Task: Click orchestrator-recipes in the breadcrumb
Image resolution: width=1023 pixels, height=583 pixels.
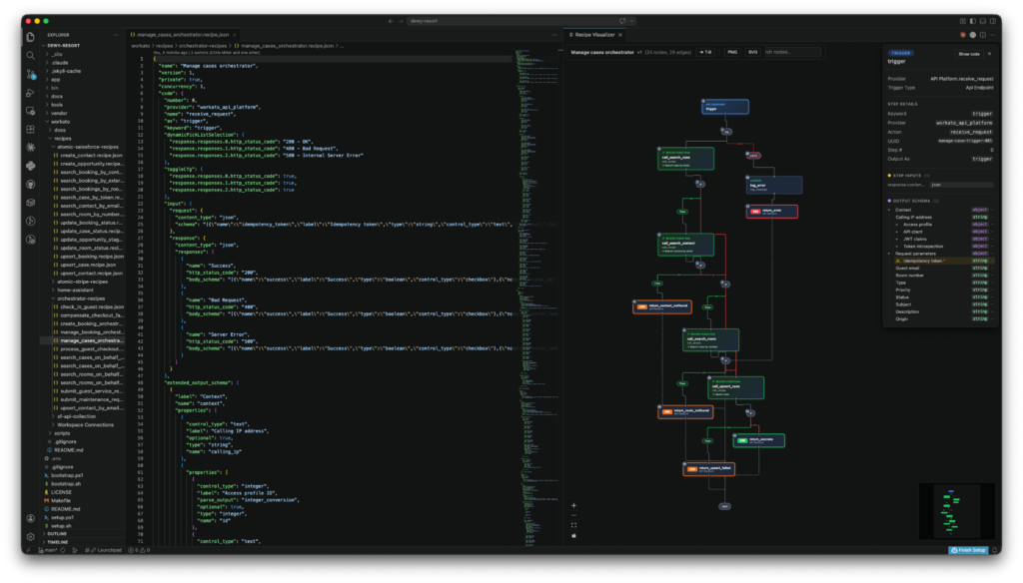Action: click(x=203, y=46)
